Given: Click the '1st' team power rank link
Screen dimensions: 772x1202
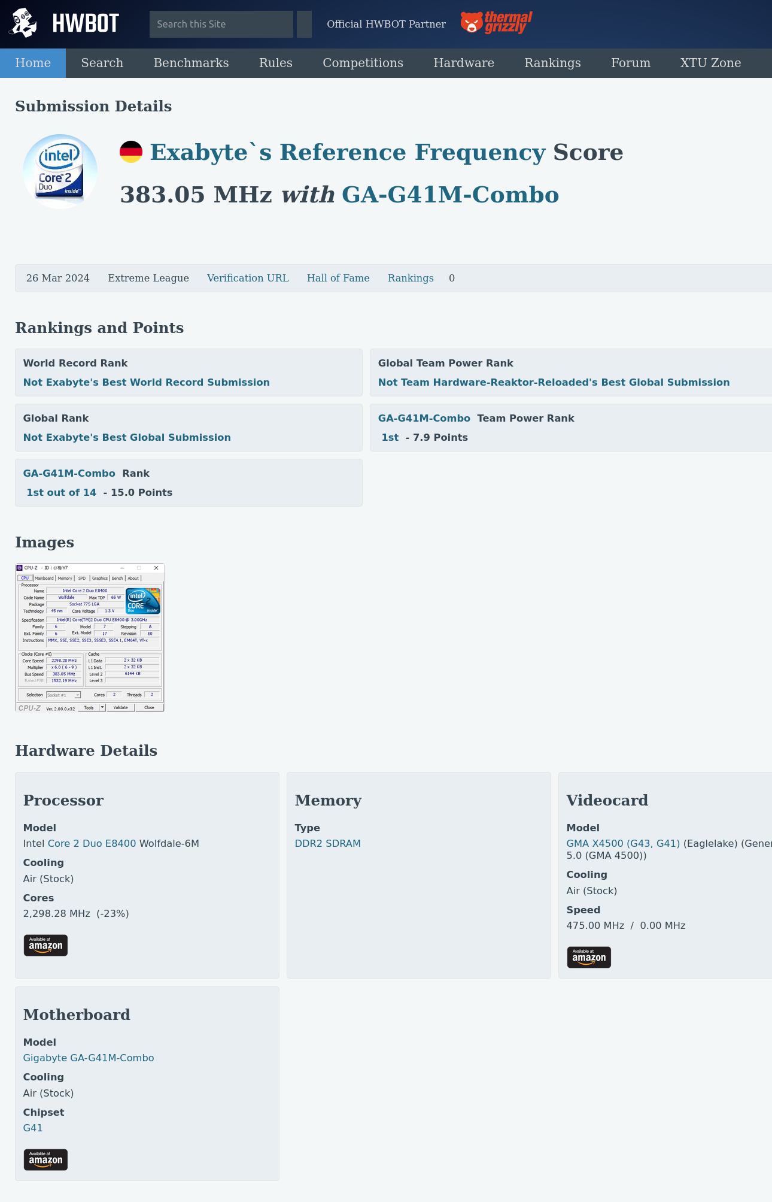Looking at the screenshot, I should [x=390, y=437].
